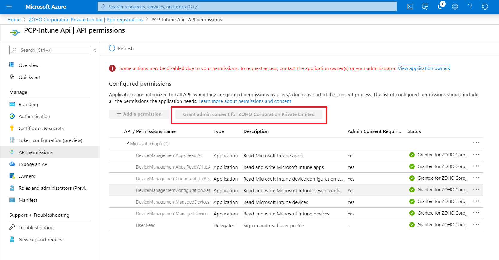Click Read Microsoft Intune apps description
The height and width of the screenshot is (260, 499).
pos(273,155)
